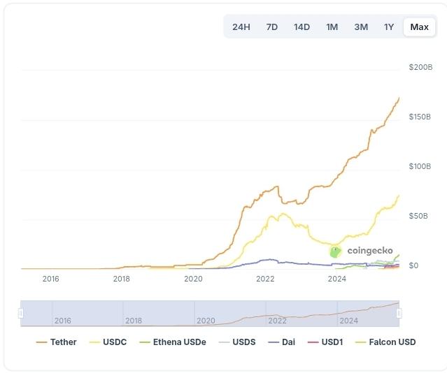The height and width of the screenshot is (373, 447).
Task: Click the Max range tab
Action: click(x=420, y=27)
